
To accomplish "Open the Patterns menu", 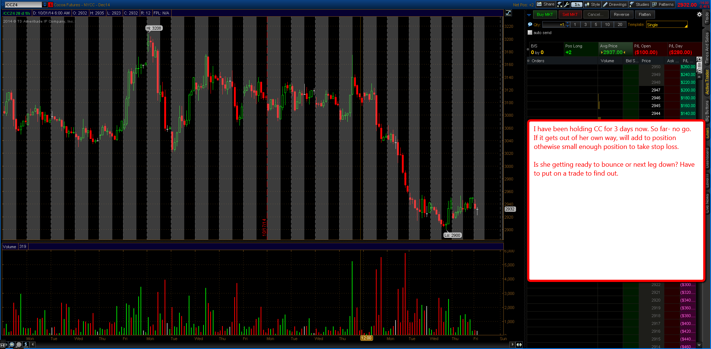I will point(663,4).
